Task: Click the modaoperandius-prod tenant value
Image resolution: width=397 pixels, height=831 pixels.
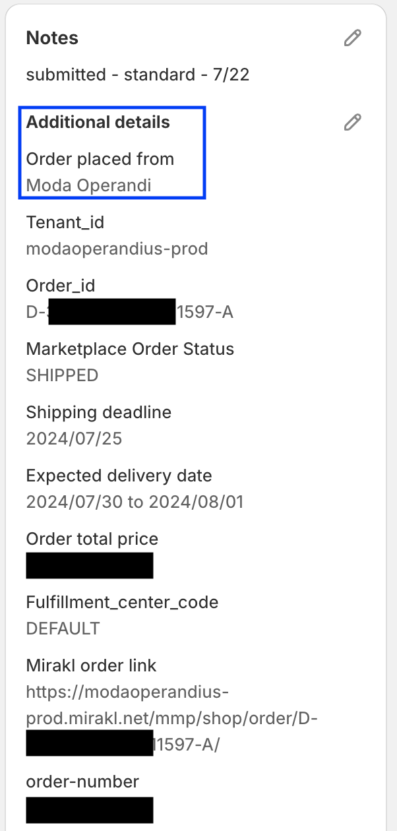Action: point(117,249)
